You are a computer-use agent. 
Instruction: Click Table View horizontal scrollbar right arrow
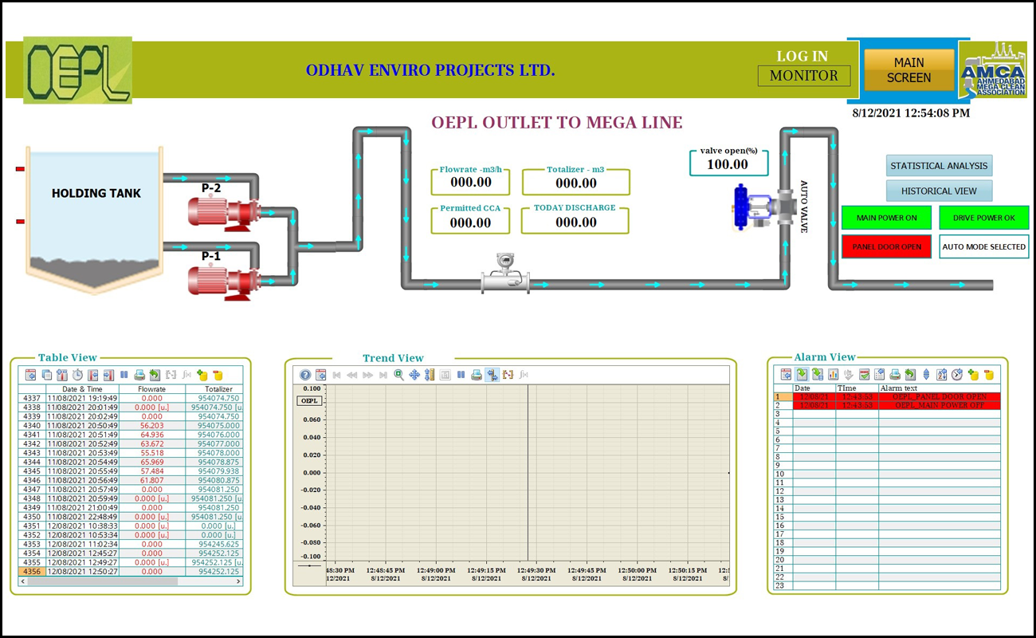(238, 581)
